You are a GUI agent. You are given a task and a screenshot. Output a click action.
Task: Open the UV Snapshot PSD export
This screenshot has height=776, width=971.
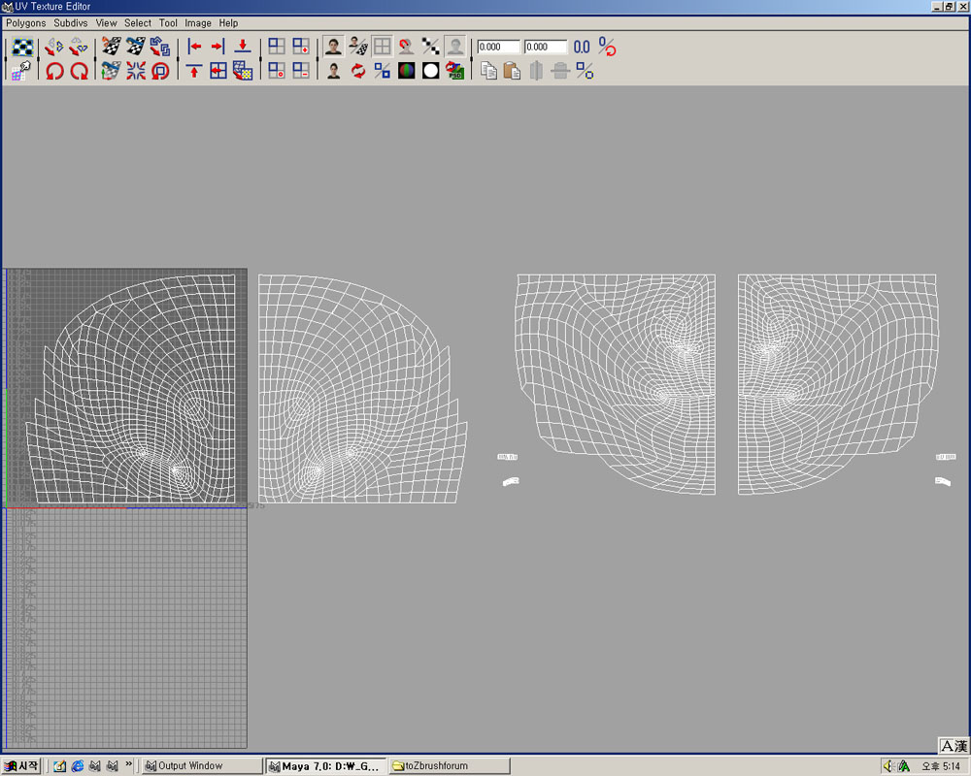pyautogui.click(x=455, y=70)
